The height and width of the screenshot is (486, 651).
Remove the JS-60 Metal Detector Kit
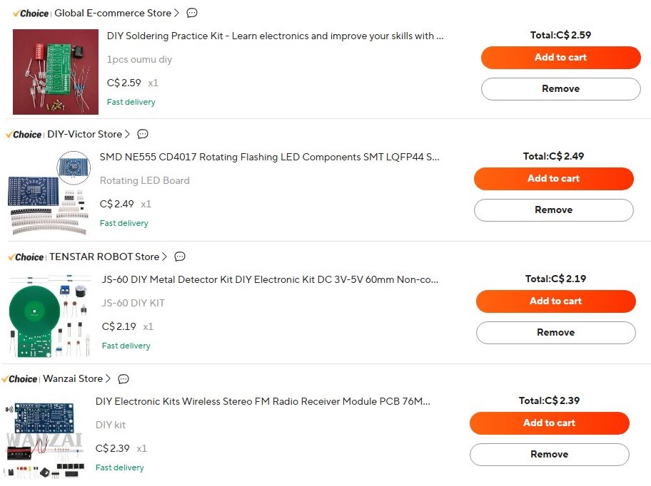point(555,333)
